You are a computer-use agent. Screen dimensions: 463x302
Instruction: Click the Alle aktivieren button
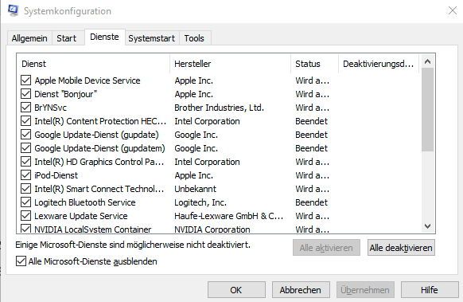(326, 248)
